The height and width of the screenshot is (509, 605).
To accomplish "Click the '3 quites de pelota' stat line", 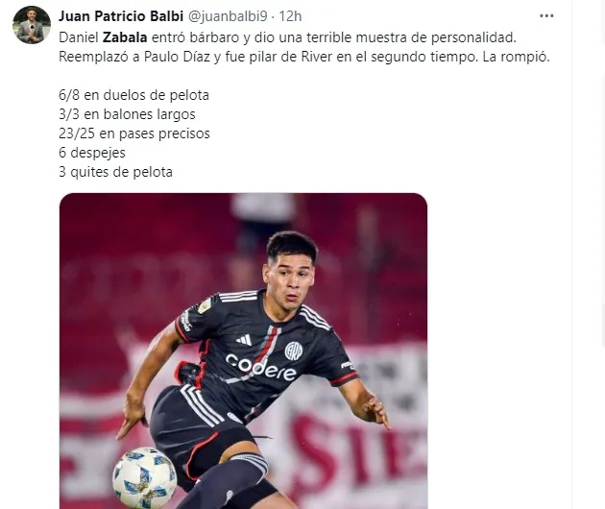I will [x=116, y=172].
